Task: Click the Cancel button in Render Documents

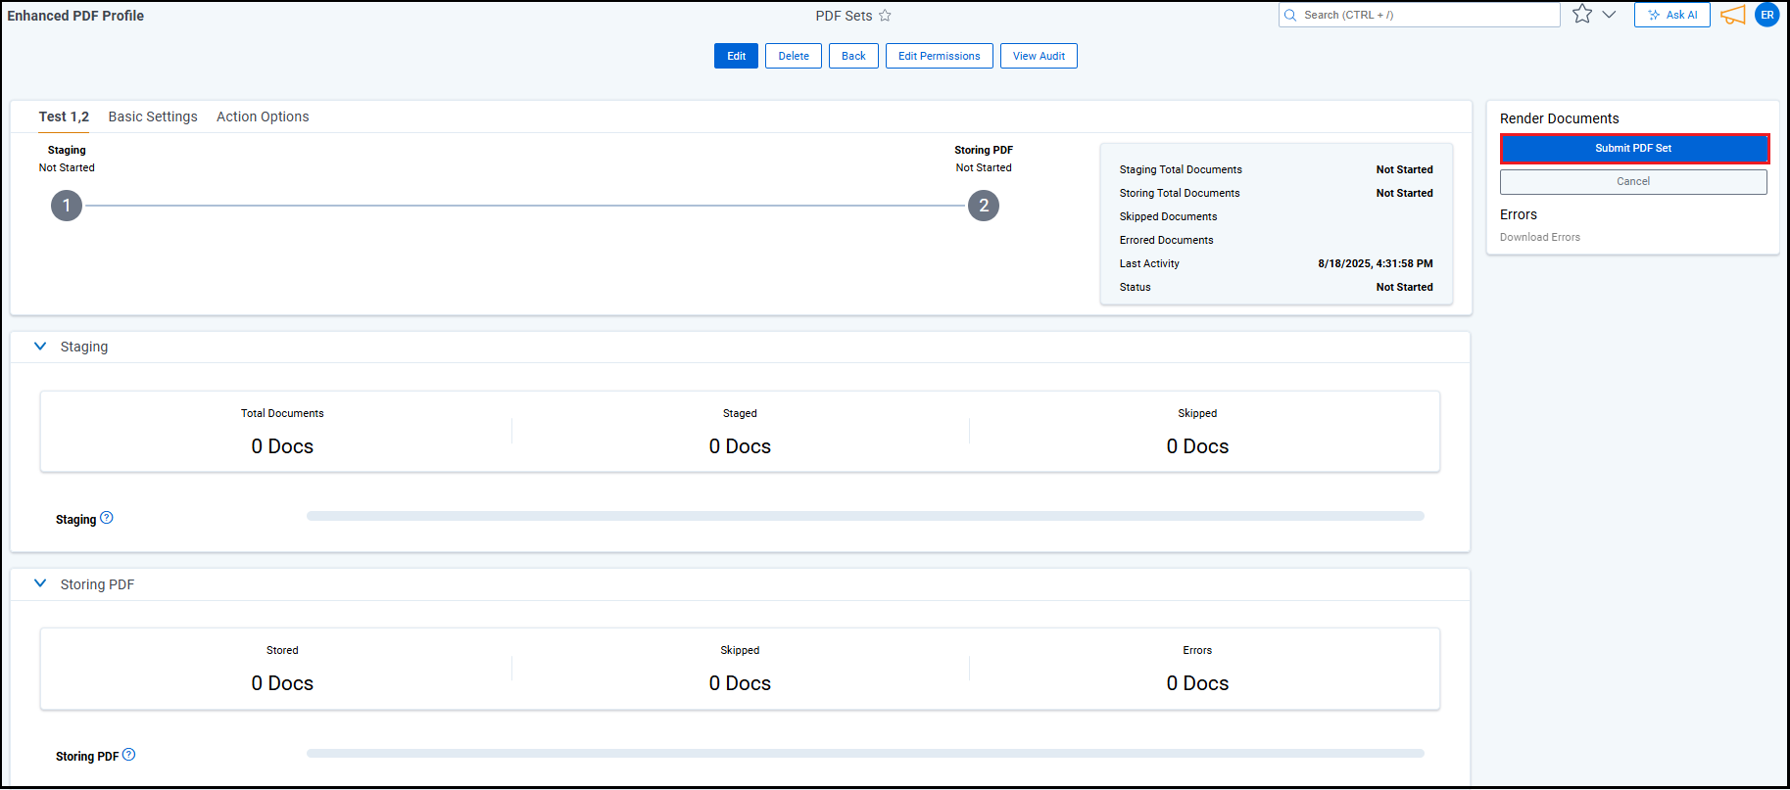Action: click(x=1633, y=181)
